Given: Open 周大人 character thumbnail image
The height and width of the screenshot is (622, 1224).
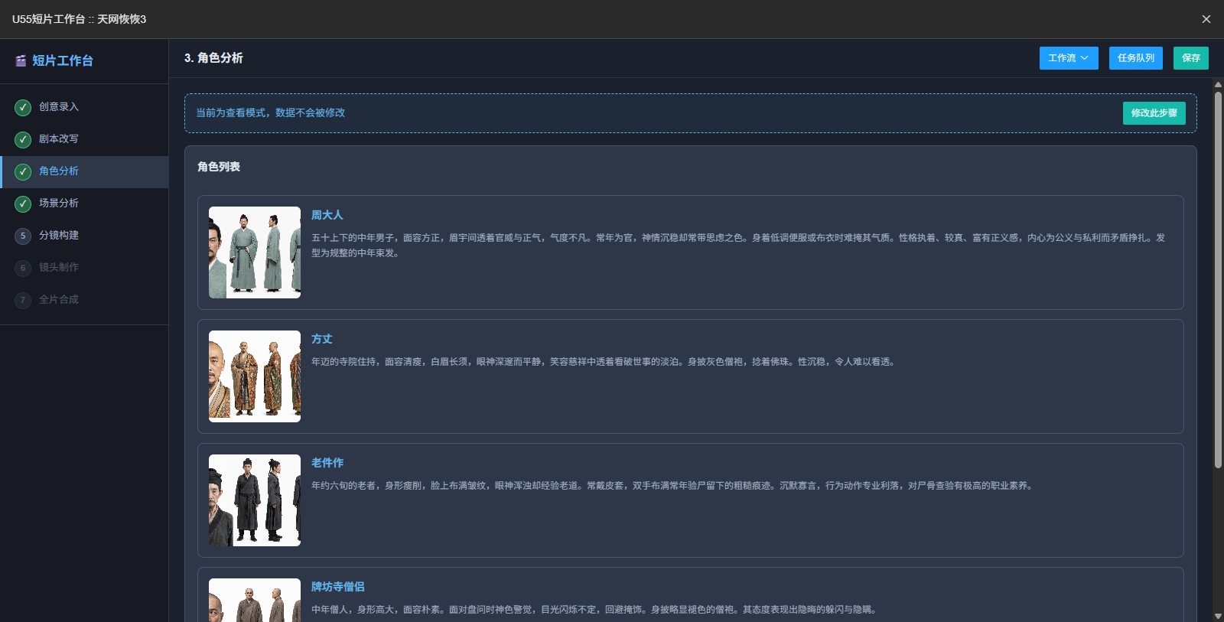Looking at the screenshot, I should click(x=255, y=252).
